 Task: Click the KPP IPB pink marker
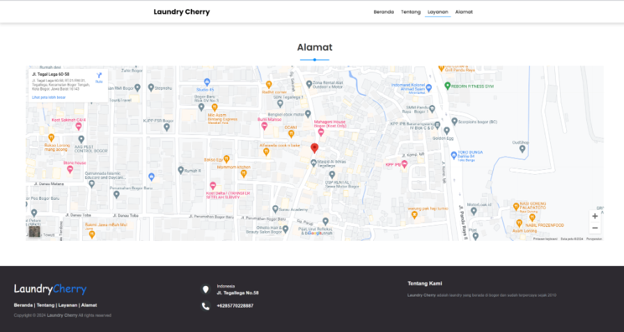click(x=405, y=164)
